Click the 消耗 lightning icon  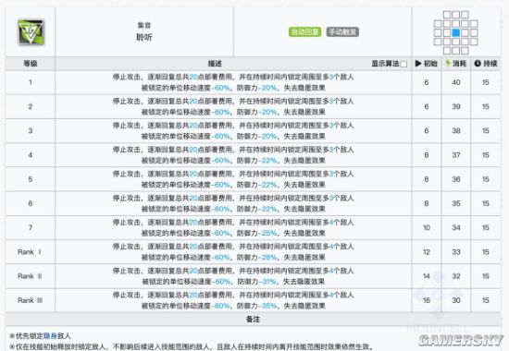pos(448,63)
